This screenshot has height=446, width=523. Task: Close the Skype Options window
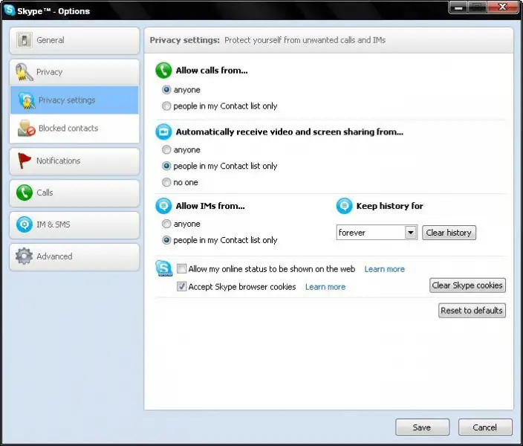[503, 7]
